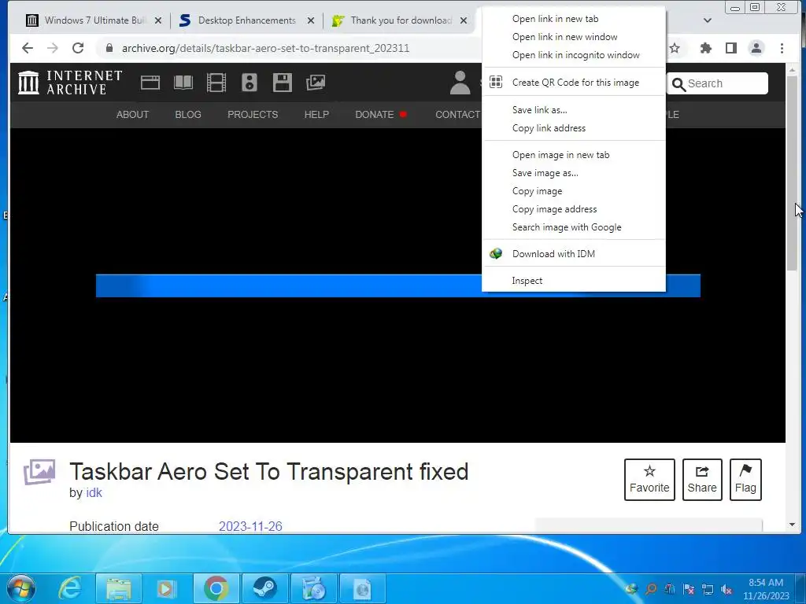Viewport: 806px width, 604px height.
Task: Go back using the browser back arrow
Action: pos(28,48)
